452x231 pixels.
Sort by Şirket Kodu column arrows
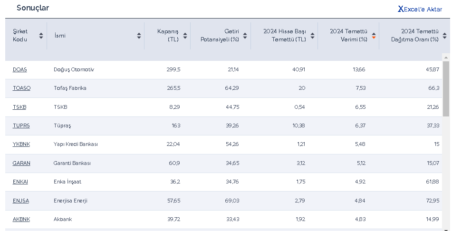(x=41, y=36)
